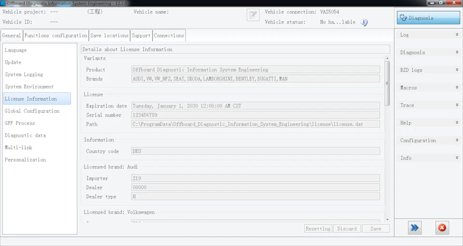Image resolution: width=463 pixels, height=246 pixels.
Task: Expand the Info section chevron
Action: pos(457,157)
